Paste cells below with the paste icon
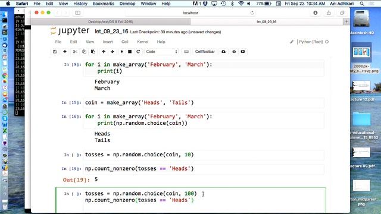This screenshot has height=214, width=381. point(93,52)
